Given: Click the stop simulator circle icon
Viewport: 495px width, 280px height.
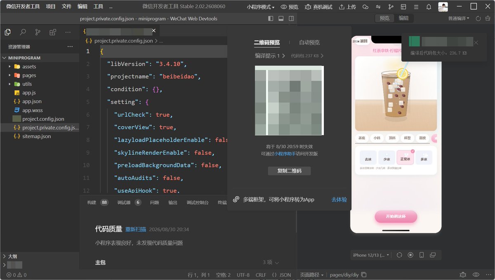Looking at the screenshot, I should [x=410, y=255].
